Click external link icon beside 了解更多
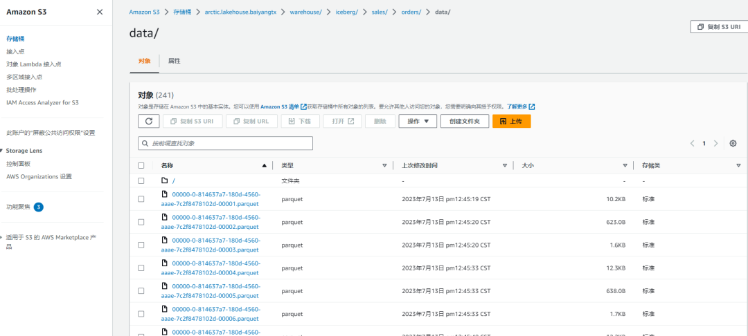Image resolution: width=748 pixels, height=336 pixels. point(532,106)
